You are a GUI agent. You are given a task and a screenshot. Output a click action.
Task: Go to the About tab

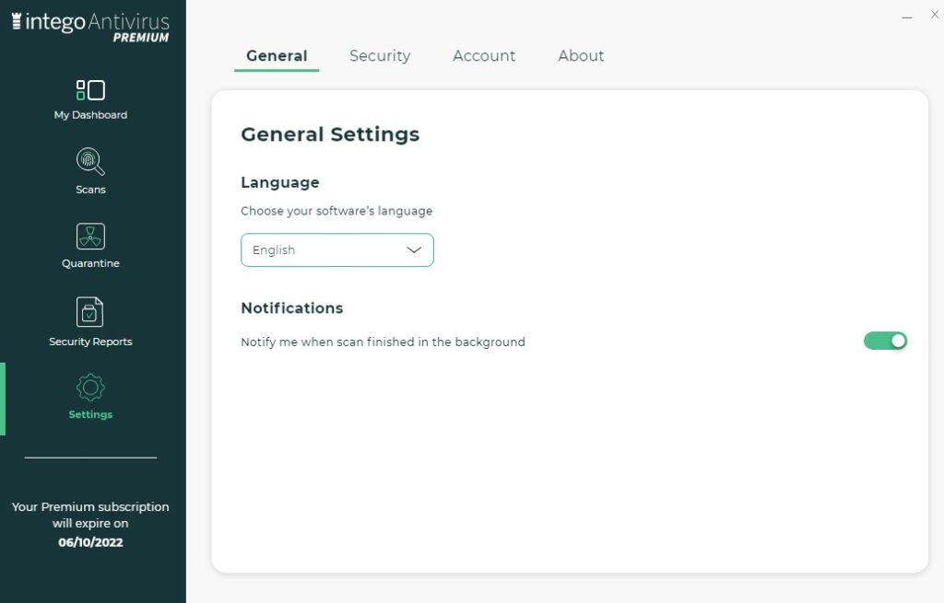(581, 56)
